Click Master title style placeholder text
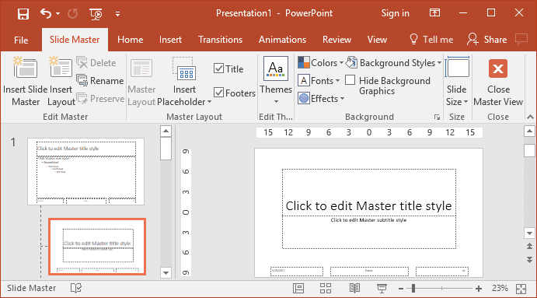Screen dimensions: 537x298 point(369,205)
